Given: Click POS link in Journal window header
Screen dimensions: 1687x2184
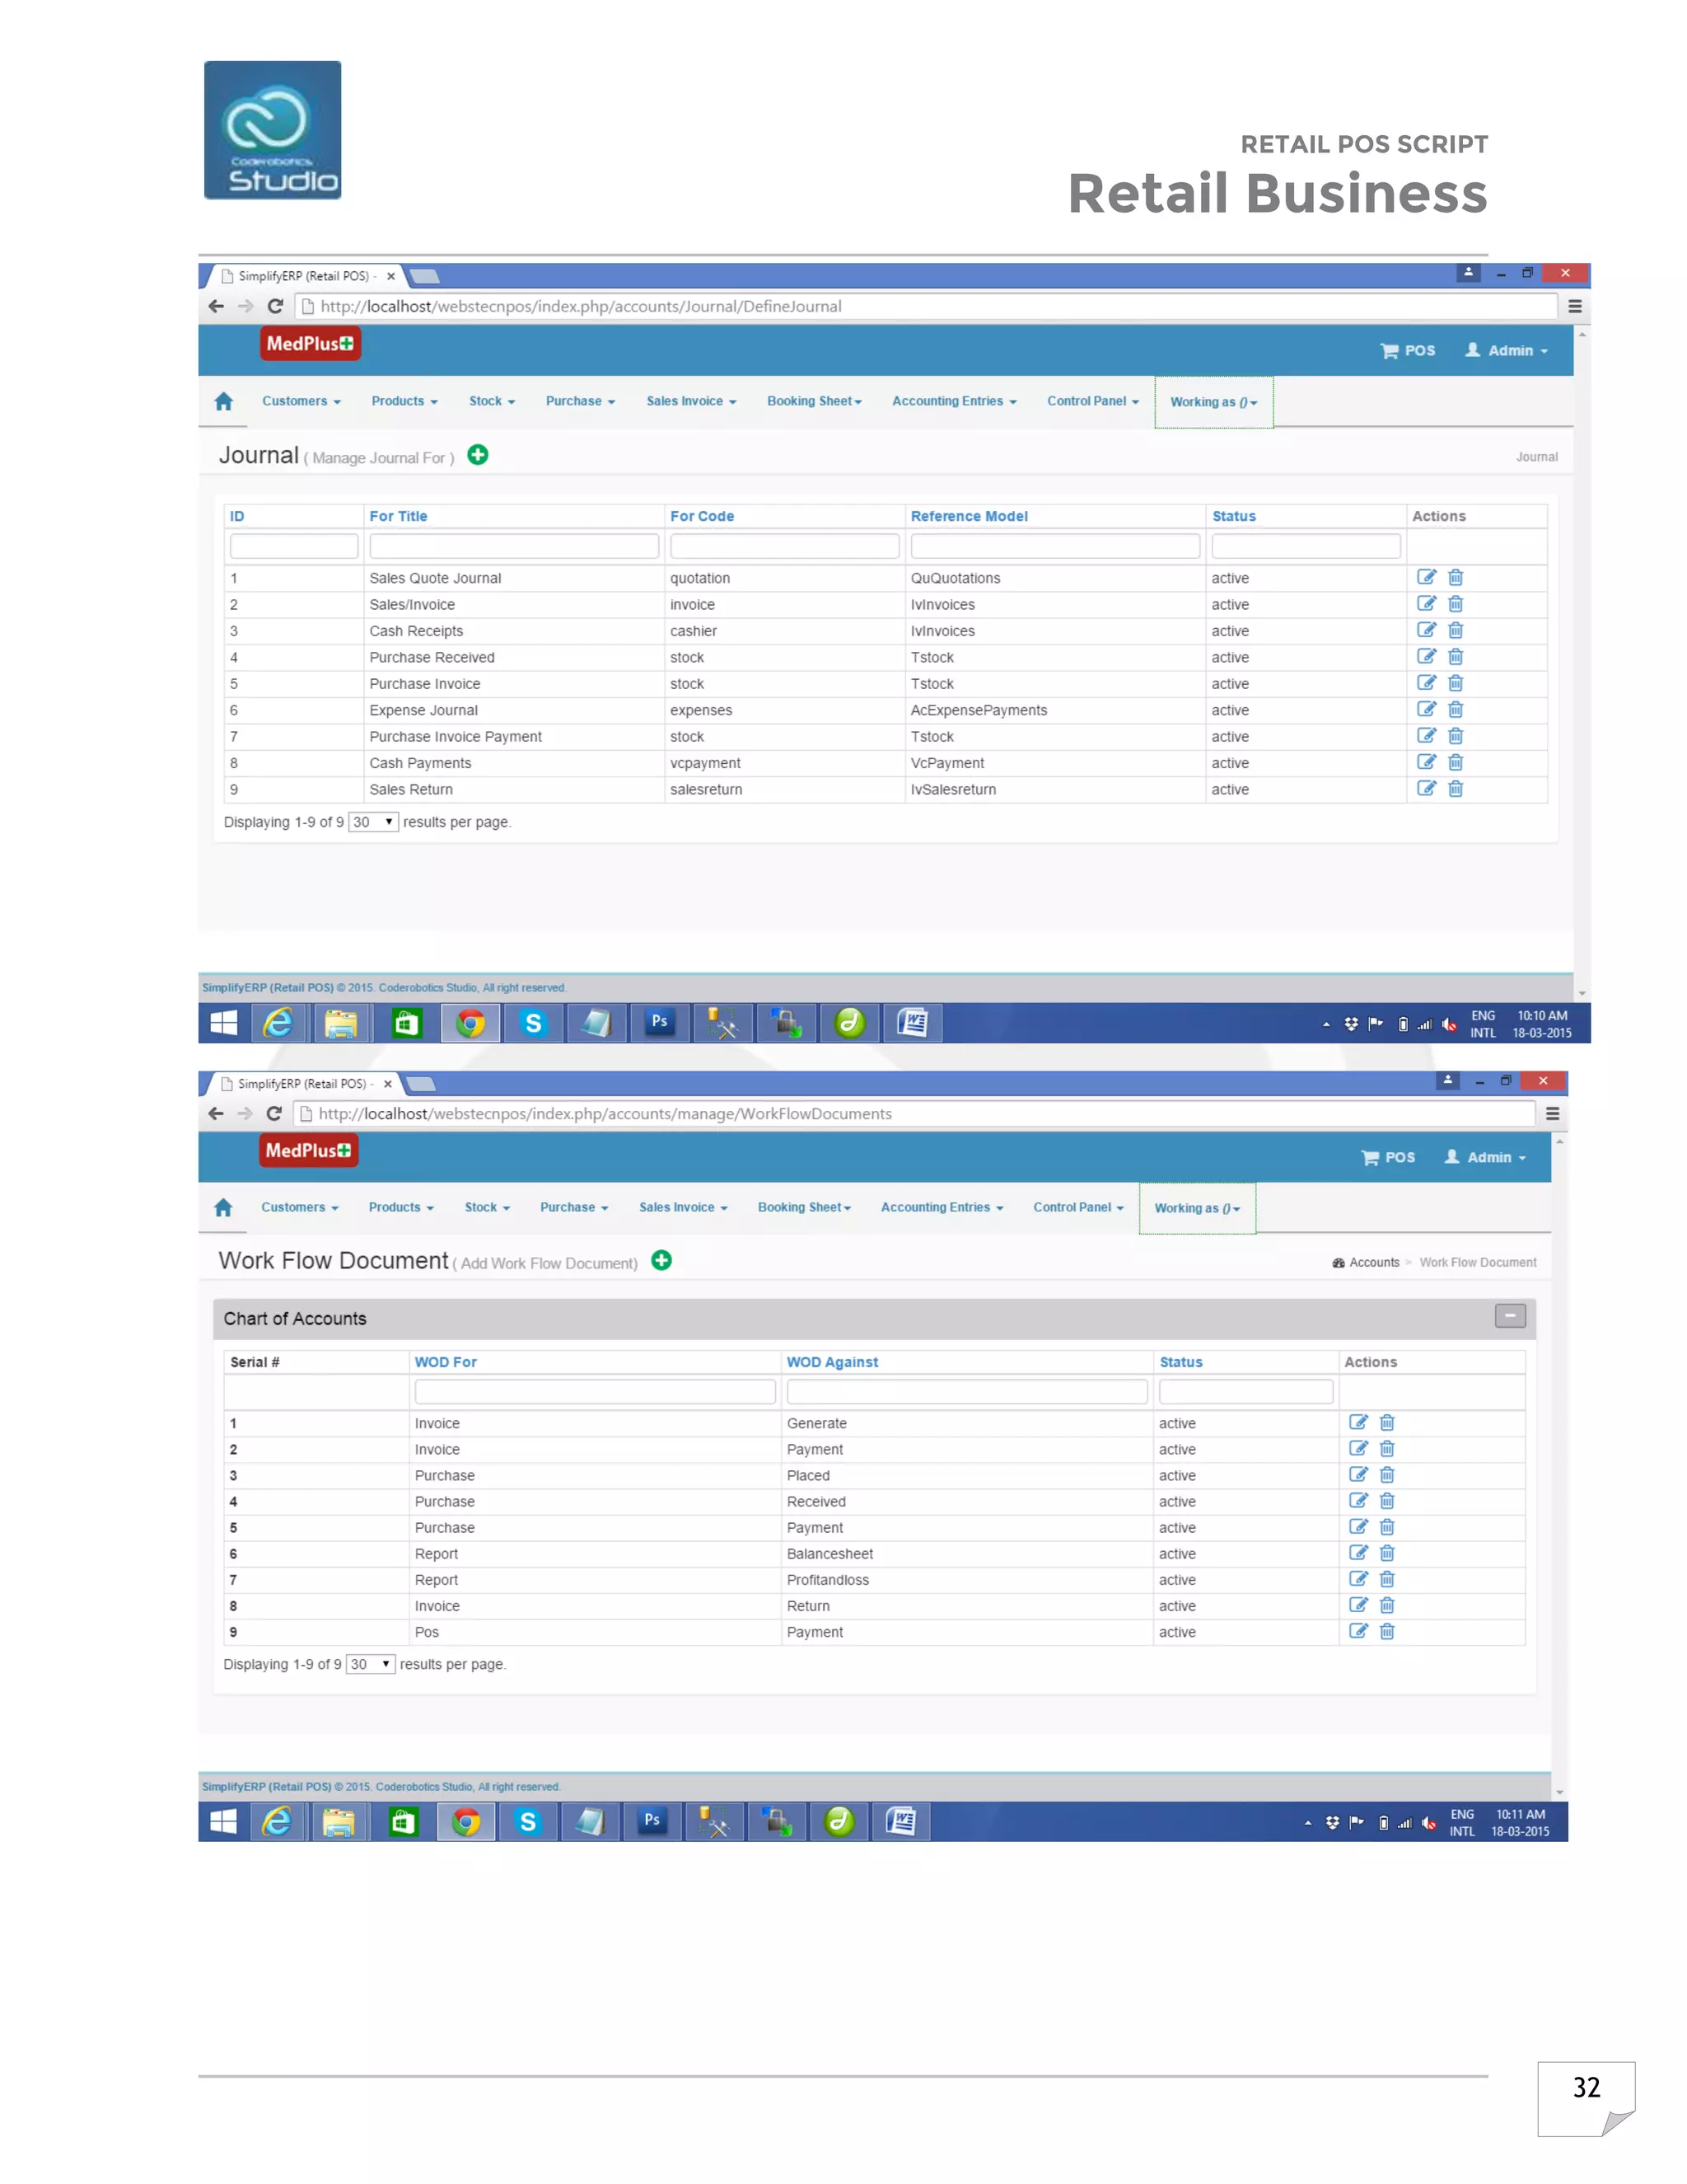Looking at the screenshot, I should click(x=1407, y=350).
